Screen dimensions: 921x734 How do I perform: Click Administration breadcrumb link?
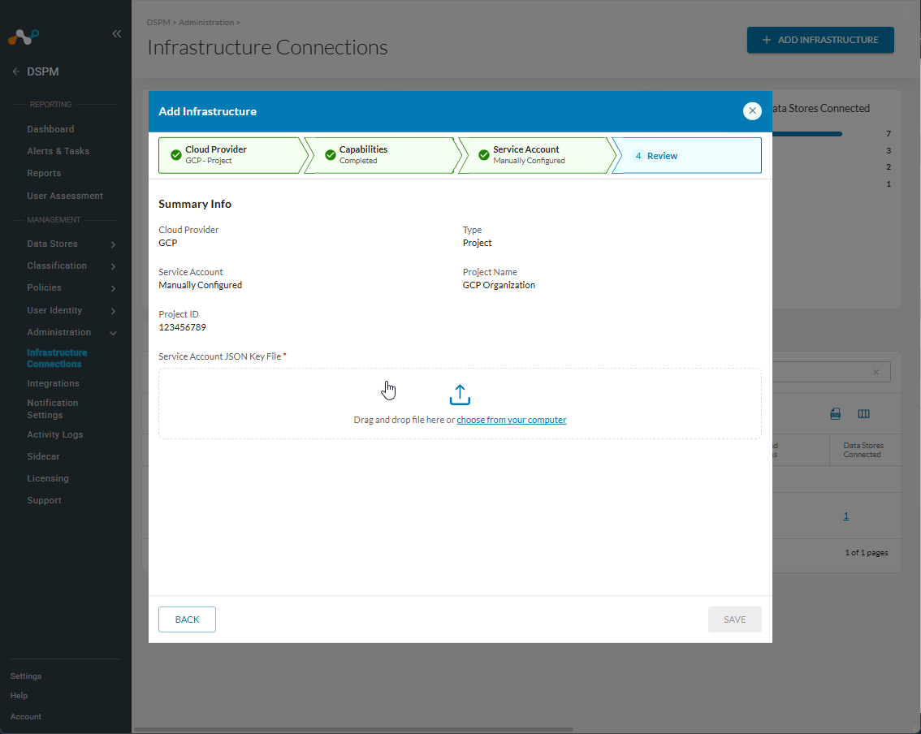pyautogui.click(x=206, y=22)
